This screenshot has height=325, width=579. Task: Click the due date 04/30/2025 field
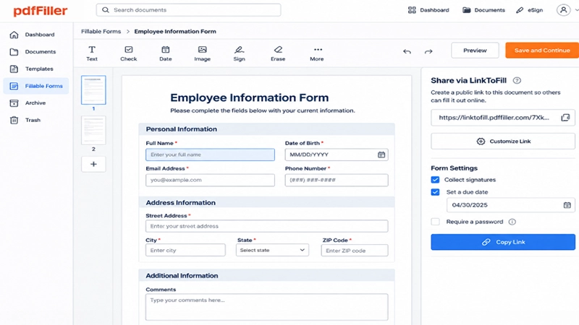point(511,205)
